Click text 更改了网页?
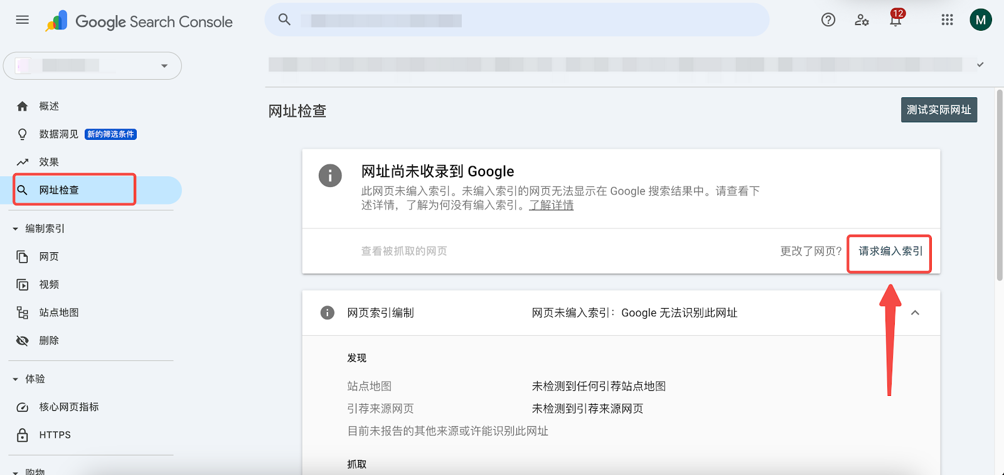 811,251
